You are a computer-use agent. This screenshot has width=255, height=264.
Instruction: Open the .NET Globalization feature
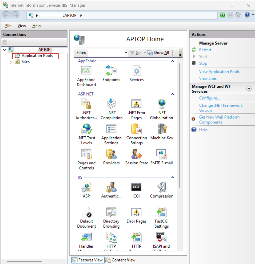point(161,109)
